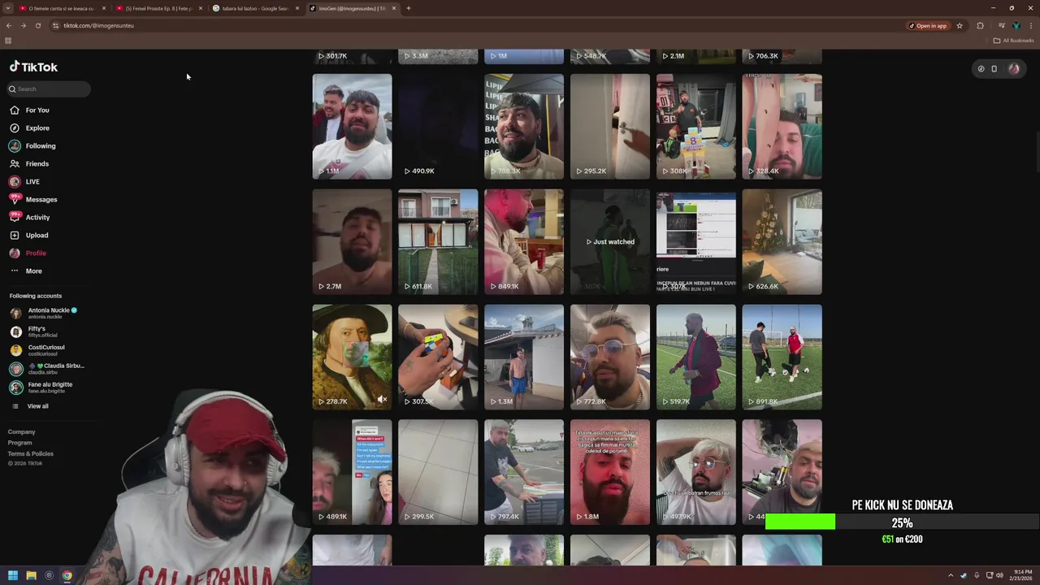Bookmark this page with the star icon
Viewport: 1040px width, 585px height.
(x=960, y=25)
